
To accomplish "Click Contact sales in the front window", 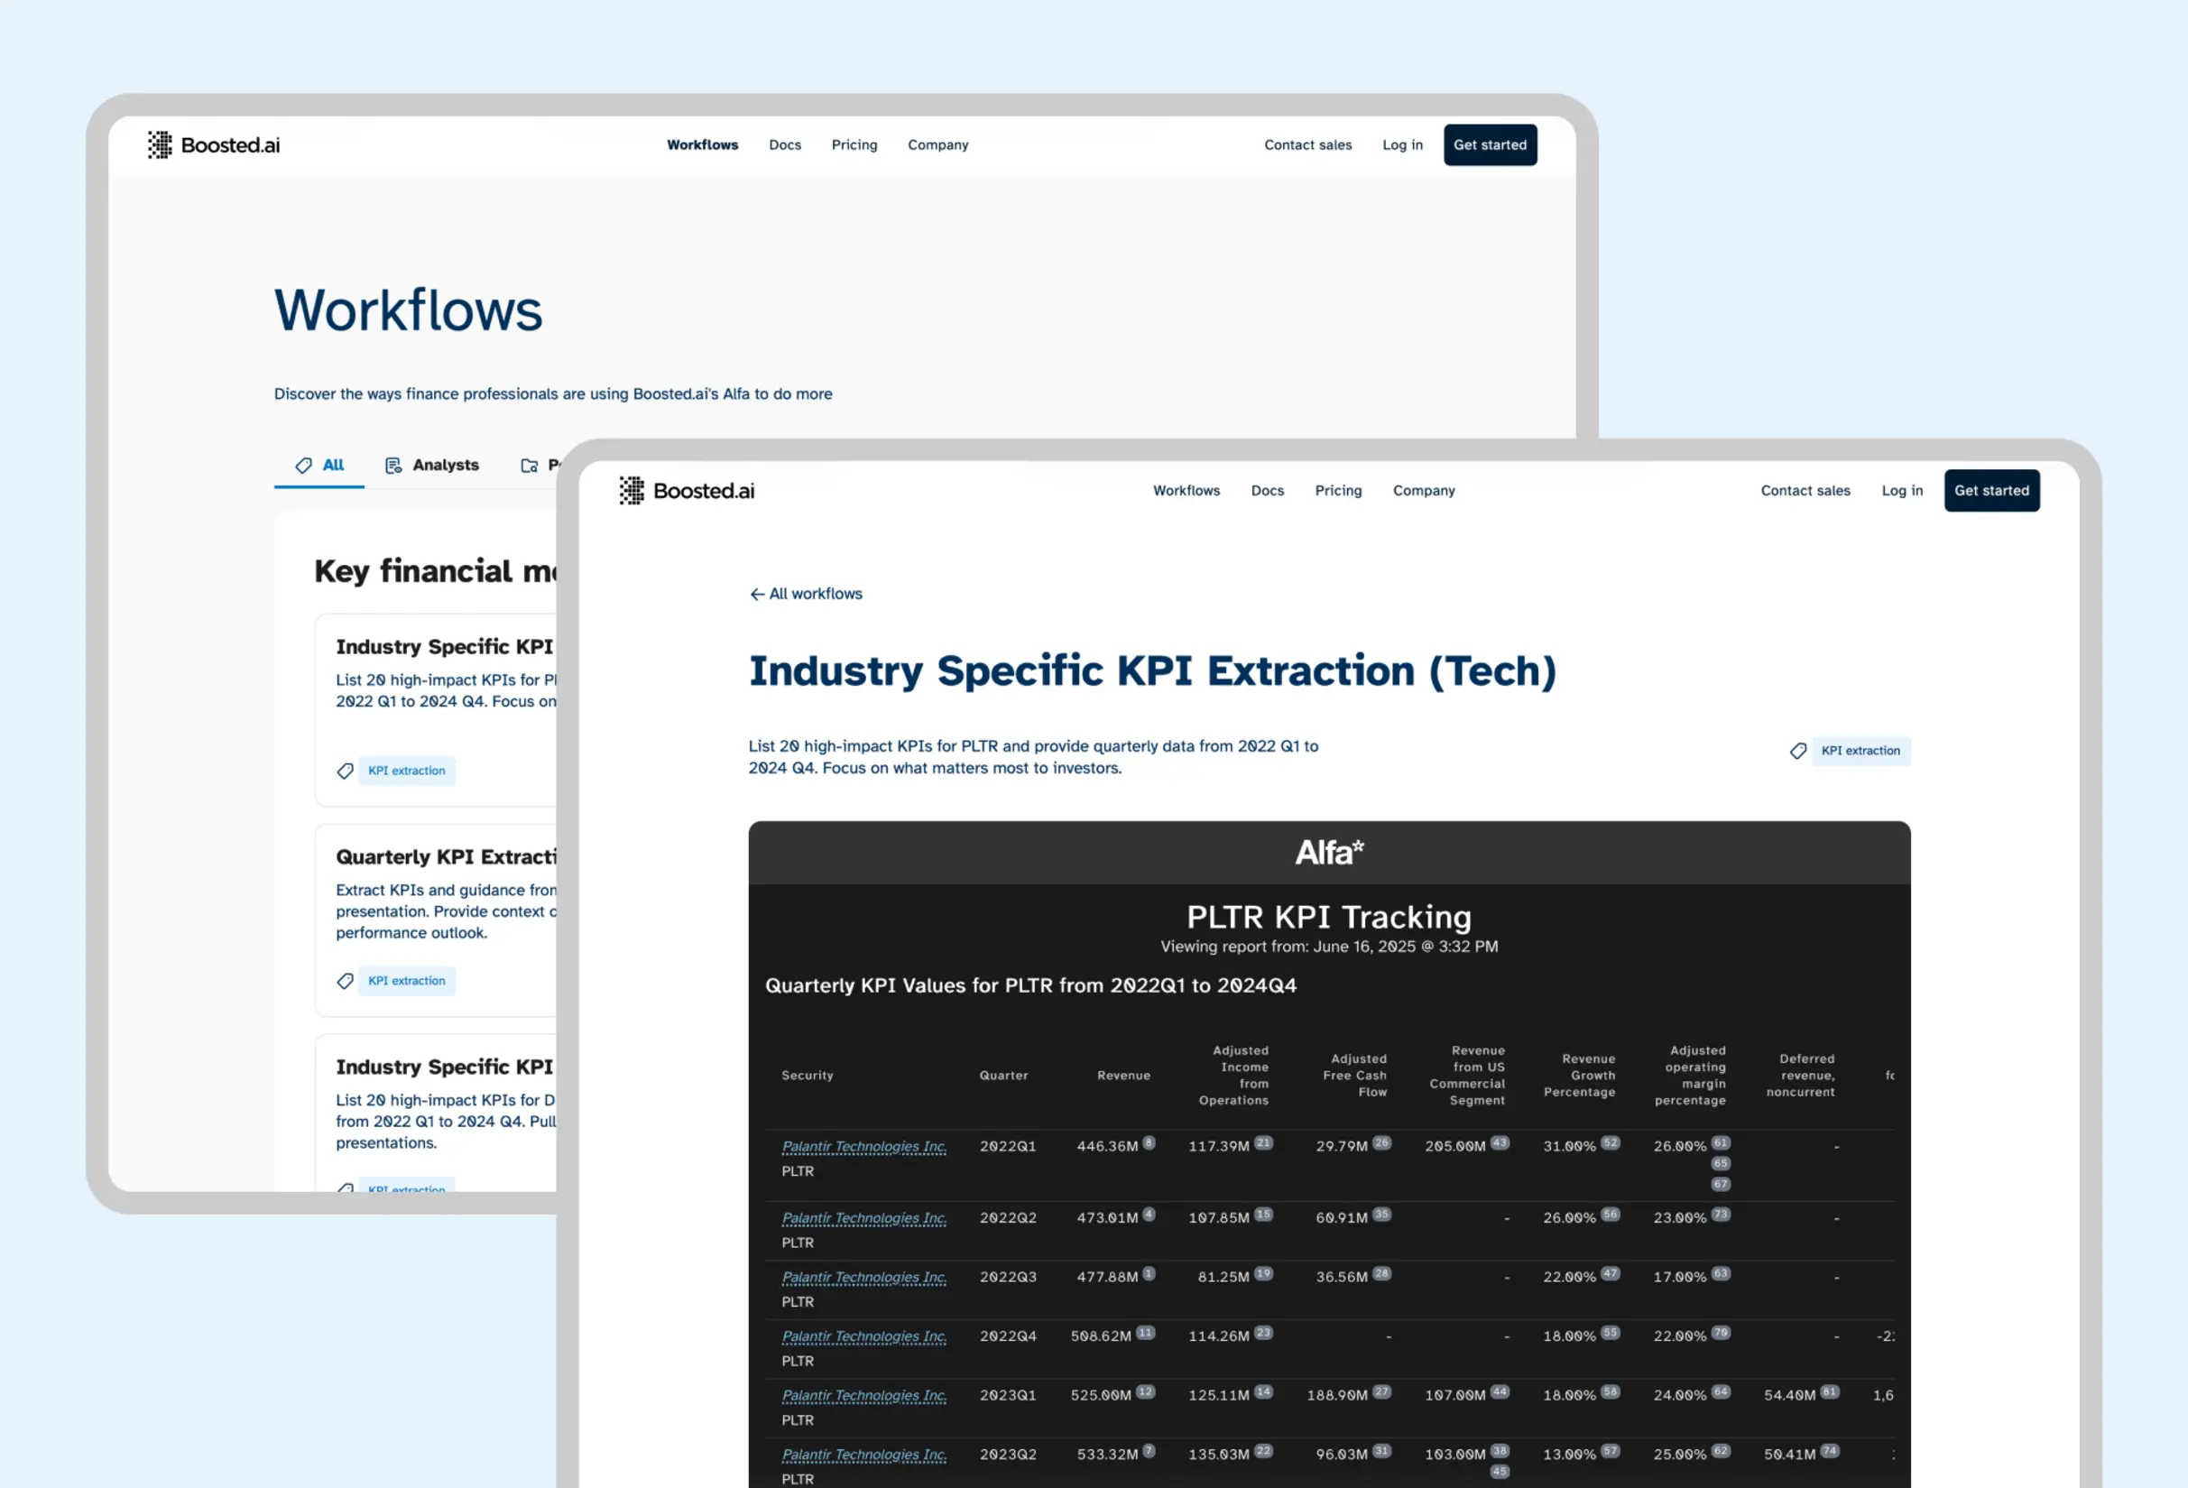I will pos(1805,491).
